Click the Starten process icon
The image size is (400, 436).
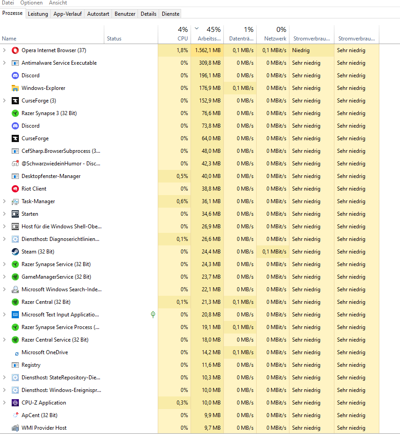(x=15, y=214)
